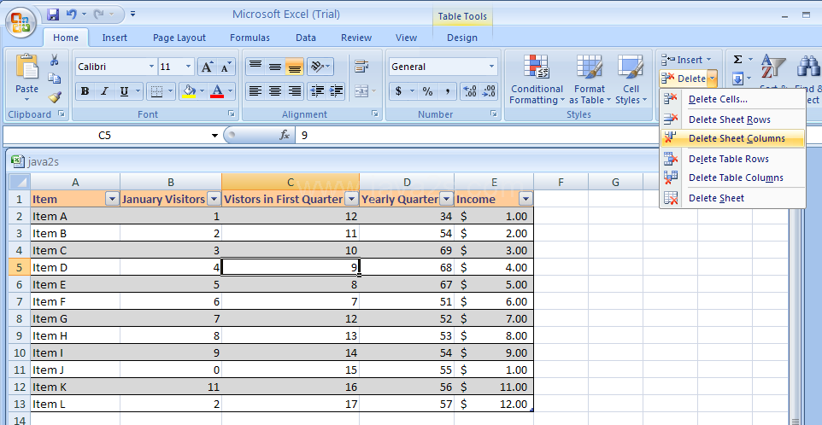Copy selection via Copy icon
Viewport: 822px width, 425px height.
click(54, 79)
